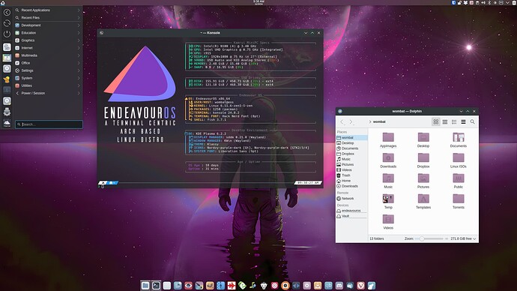
Task: Switch Dolphin to details view mode
Action: [x=454, y=121]
